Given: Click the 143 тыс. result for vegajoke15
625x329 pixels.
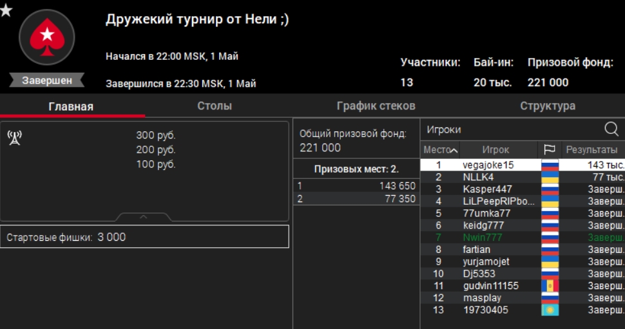Looking at the screenshot, I should tap(606, 165).
